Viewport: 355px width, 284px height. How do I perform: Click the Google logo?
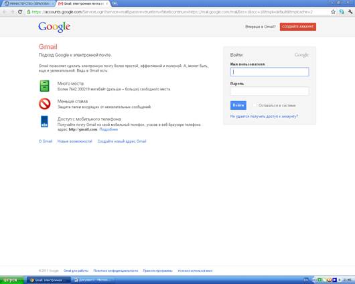click(54, 27)
